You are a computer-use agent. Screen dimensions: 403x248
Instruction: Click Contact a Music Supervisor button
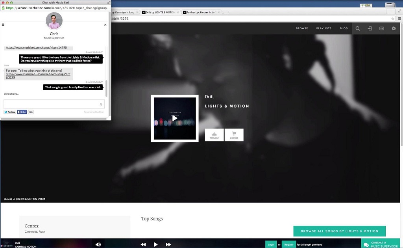381,244
